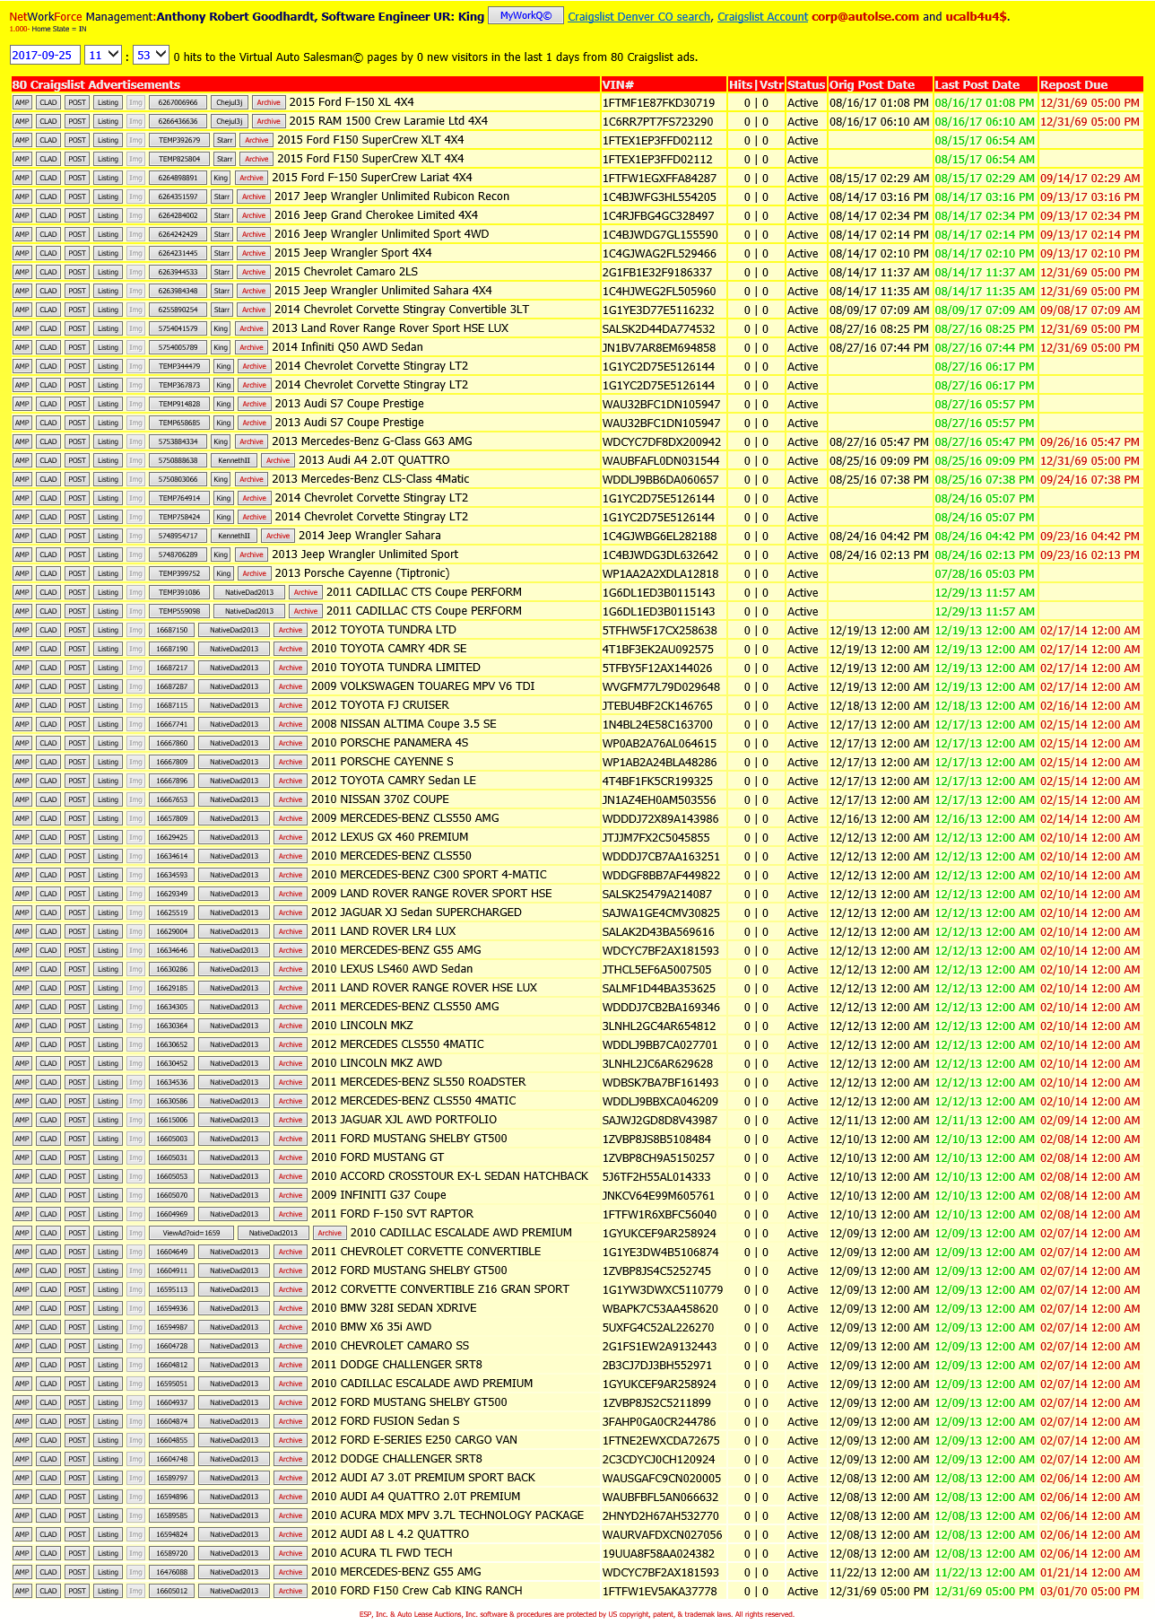
Task: Click POST for 2010 NISSAN 370Z COUPE
Action: 77,799
